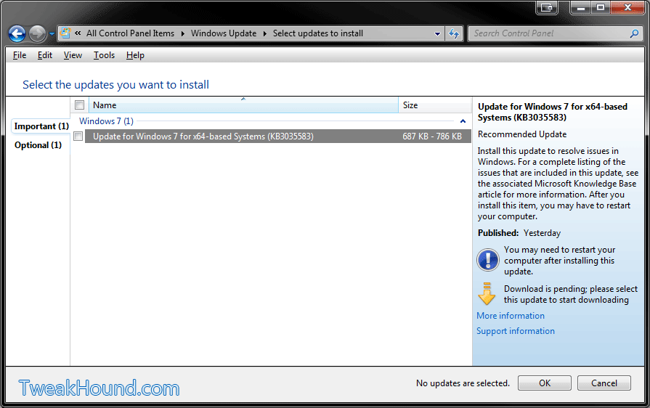Viewport: 650px width, 408px height.
Task: Open the Tools menu
Action: [x=104, y=55]
